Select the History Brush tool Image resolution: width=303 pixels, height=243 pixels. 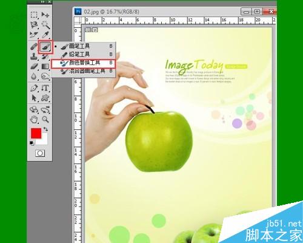45,57
